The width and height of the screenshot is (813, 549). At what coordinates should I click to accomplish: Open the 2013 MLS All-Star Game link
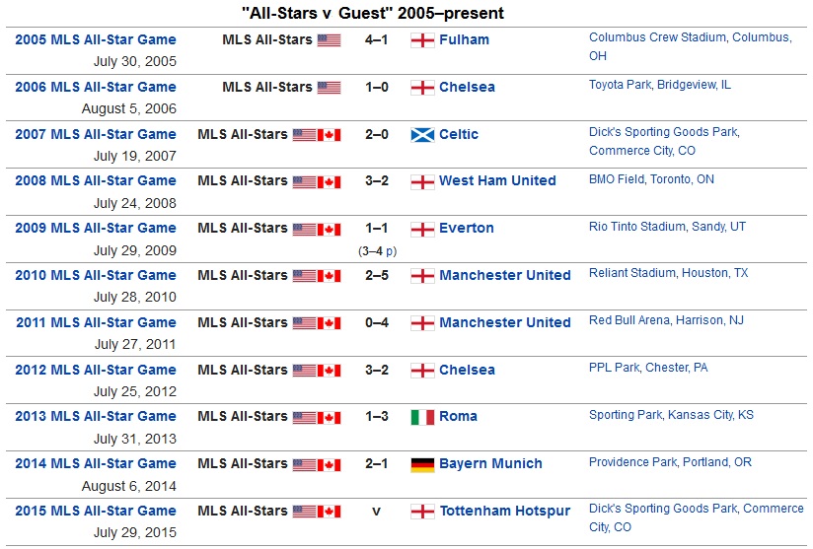pyautogui.click(x=96, y=417)
